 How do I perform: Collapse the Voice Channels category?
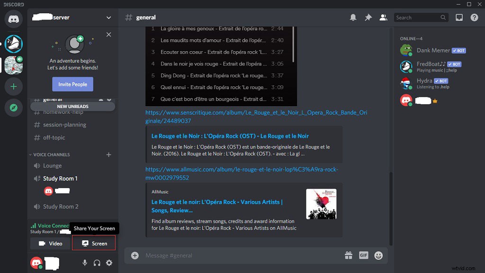49,155
